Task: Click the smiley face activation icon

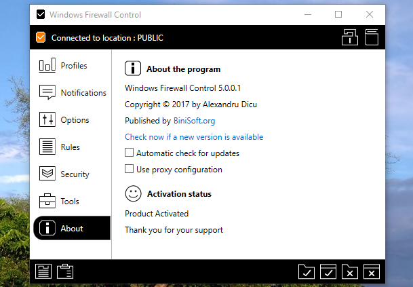Action: tap(133, 193)
